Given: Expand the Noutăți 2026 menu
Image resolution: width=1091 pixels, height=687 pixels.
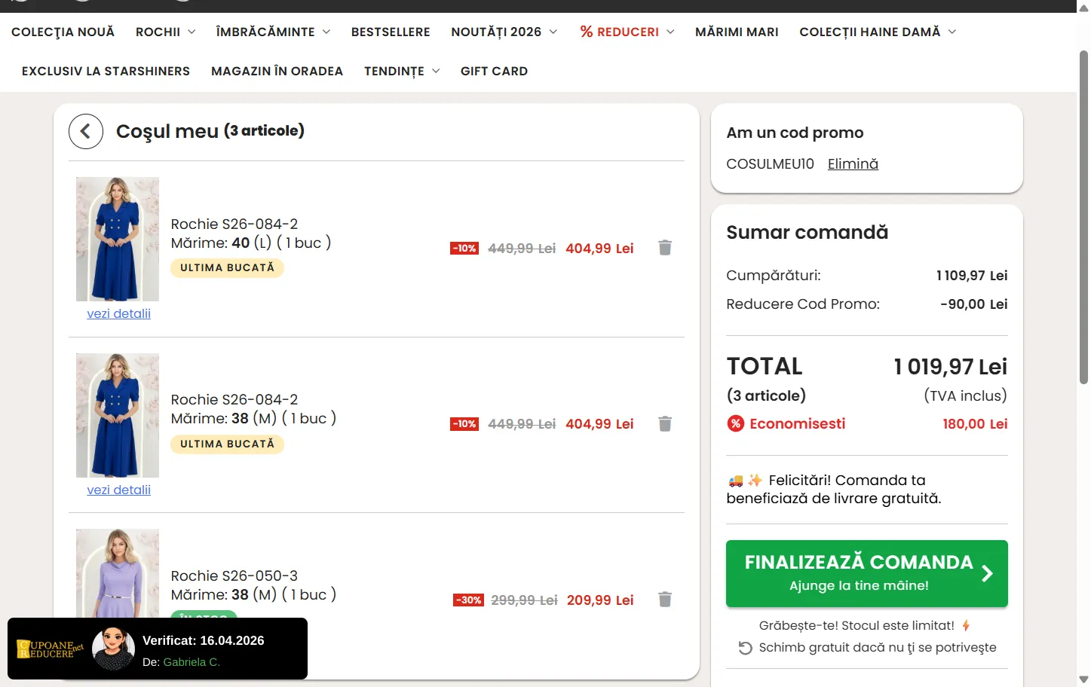Looking at the screenshot, I should point(504,32).
